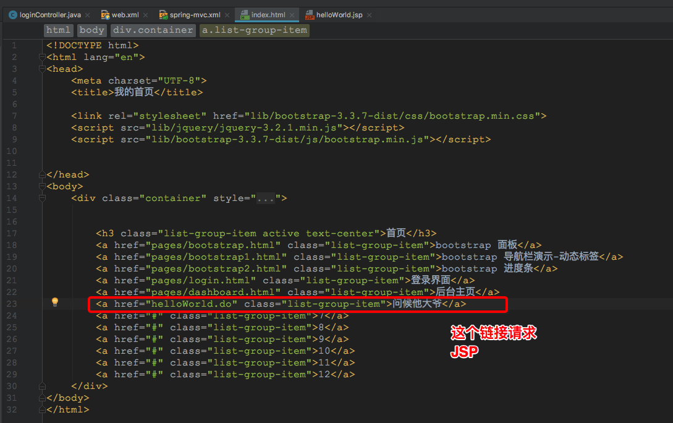Click the spring-mvc.xml file icon

(x=163, y=15)
